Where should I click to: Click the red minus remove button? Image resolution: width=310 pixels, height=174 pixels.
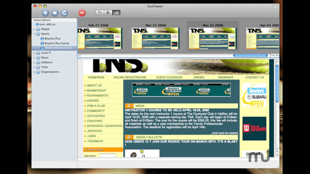pyautogui.click(x=82, y=13)
